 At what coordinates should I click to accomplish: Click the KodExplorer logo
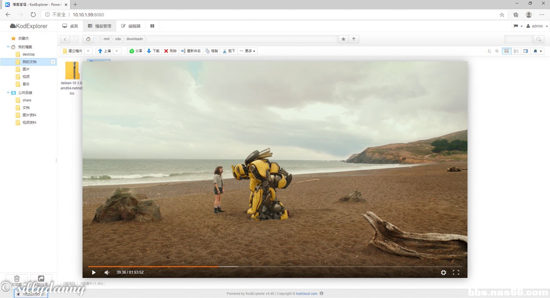click(x=29, y=26)
